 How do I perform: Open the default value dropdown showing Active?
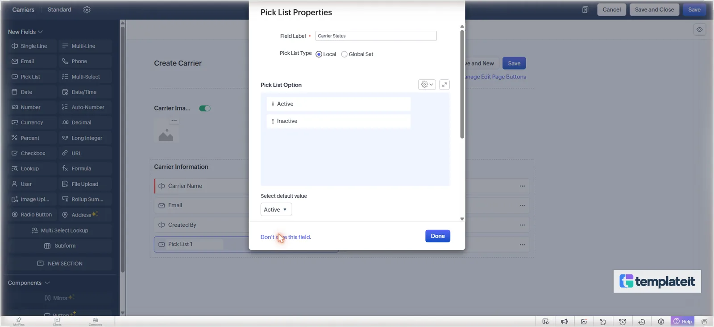coord(276,209)
